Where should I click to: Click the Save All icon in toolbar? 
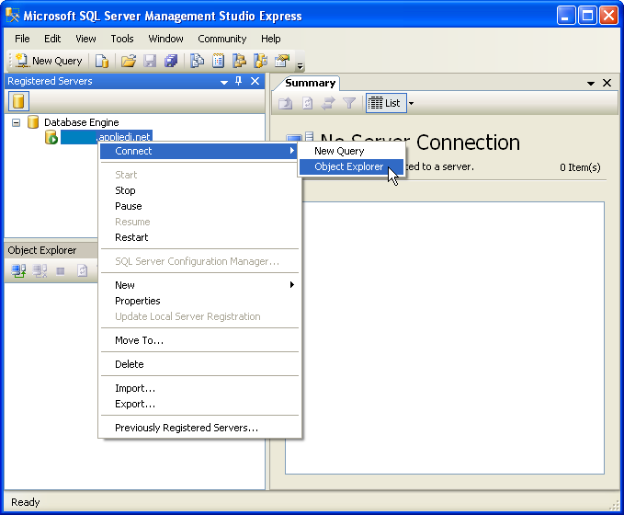(x=171, y=61)
